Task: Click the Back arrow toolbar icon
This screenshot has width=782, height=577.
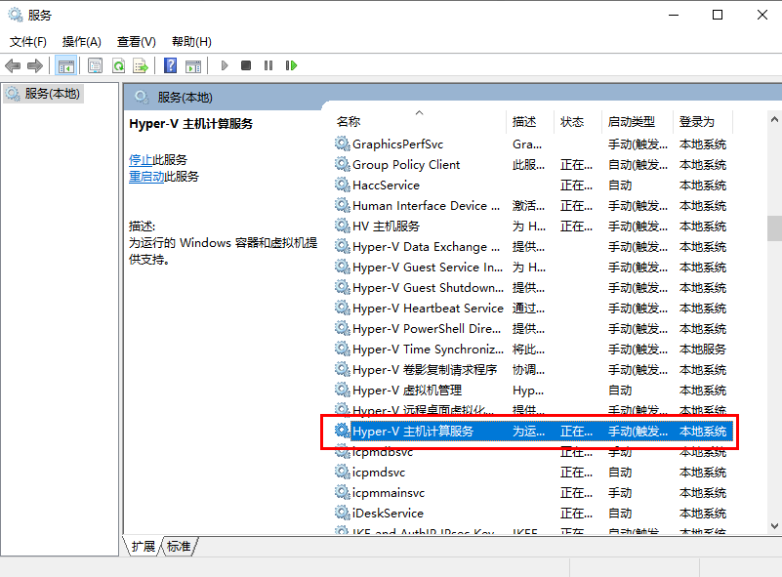Action: coord(13,65)
